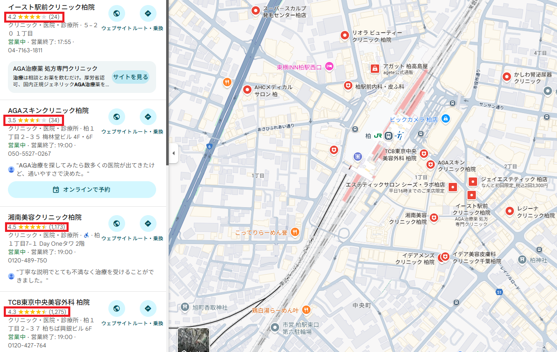Screen dimensions: 557x352
Task: Select TCB東京中央美容外科 柏院 map pin
Action: pyautogui.click(x=424, y=154)
